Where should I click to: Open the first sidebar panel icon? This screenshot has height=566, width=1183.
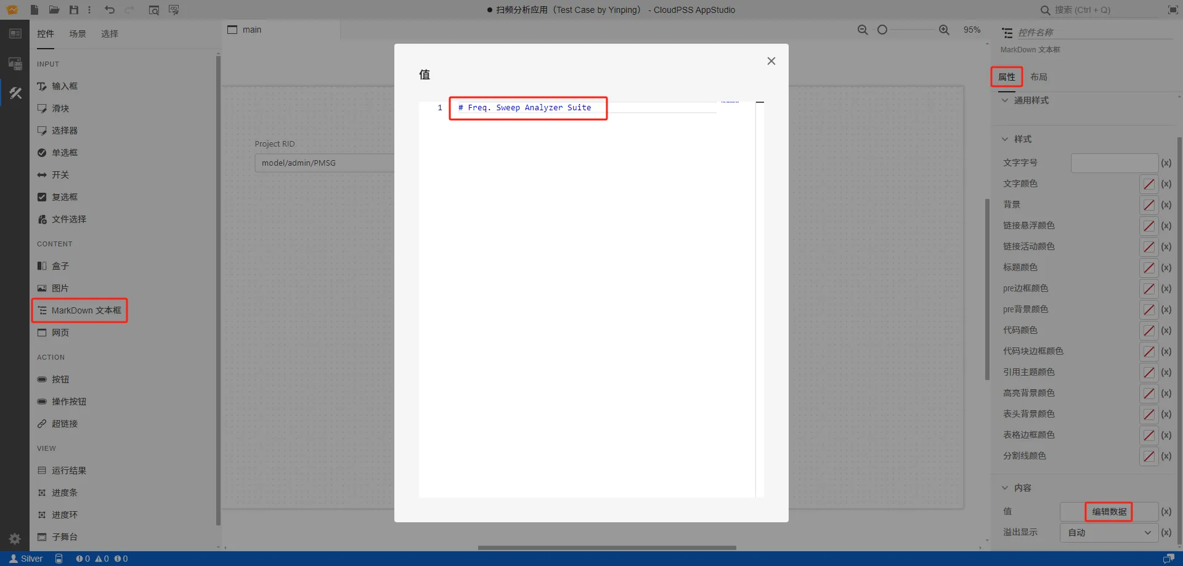tap(15, 34)
